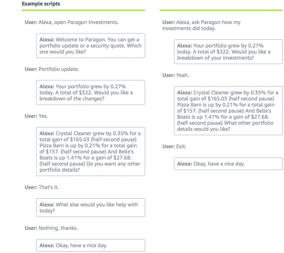Click box ending 'Do you want any other portfolio details?'
284x253 pixels.
(90, 151)
